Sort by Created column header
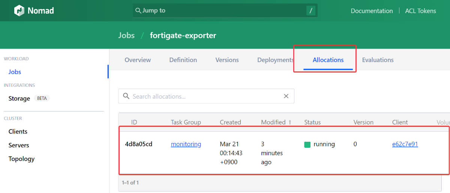450x193 pixels. coord(230,122)
